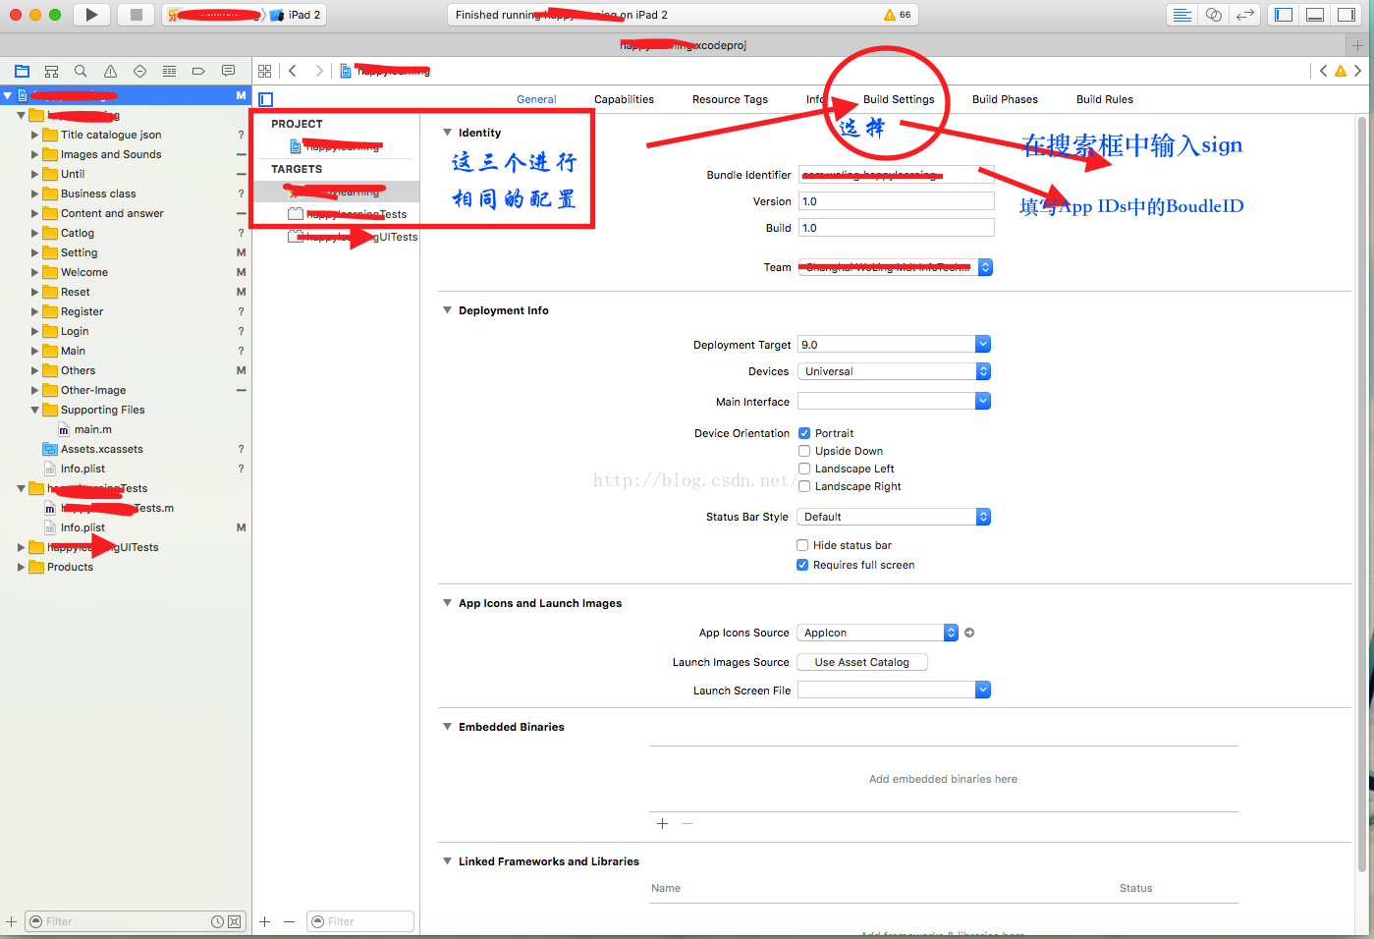Image resolution: width=1374 pixels, height=939 pixels.
Task: Select iPad 2 as run destination
Action: coord(297,15)
